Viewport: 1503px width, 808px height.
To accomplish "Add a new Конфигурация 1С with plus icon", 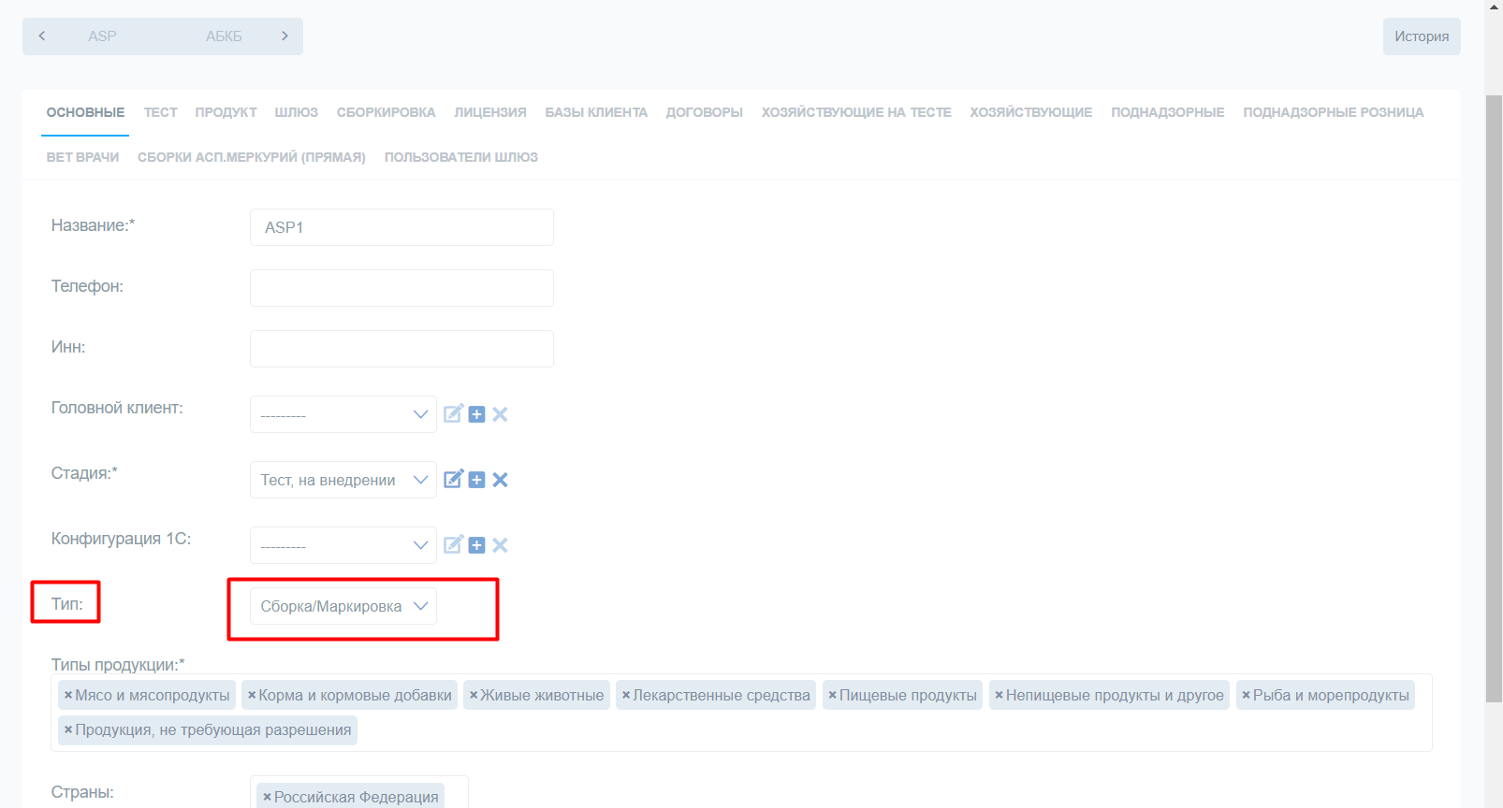I will point(476,545).
